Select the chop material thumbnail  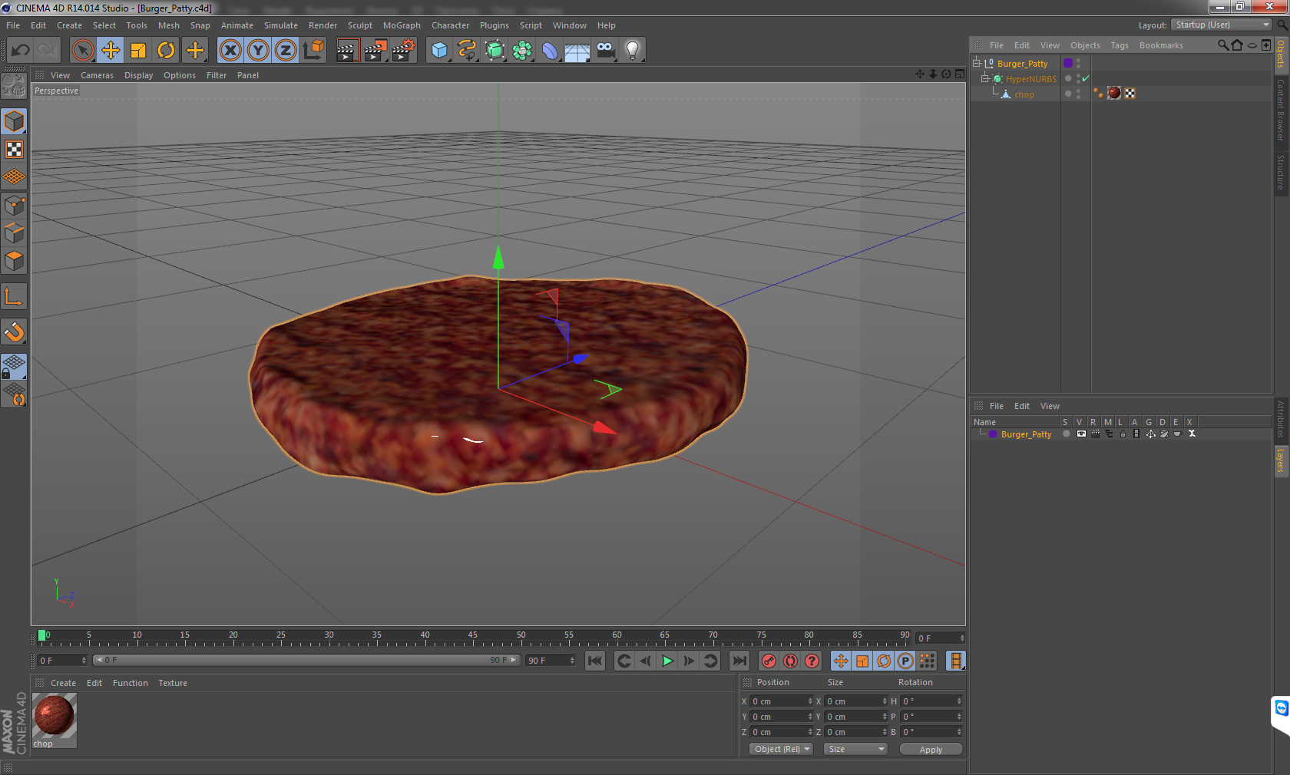(x=54, y=716)
